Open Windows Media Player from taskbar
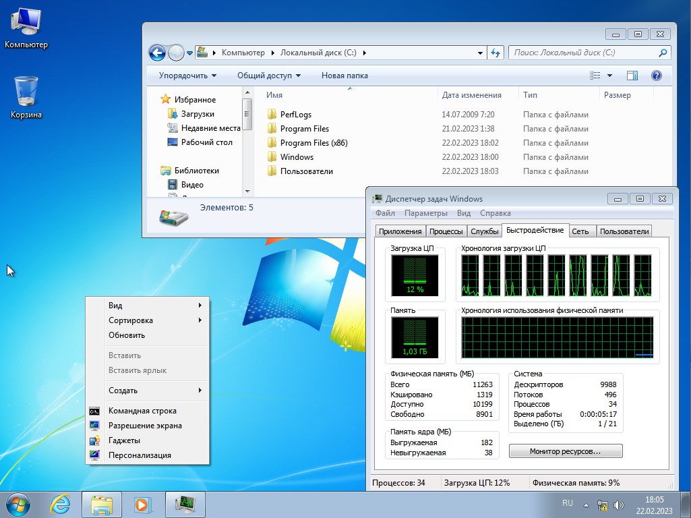This screenshot has width=691, height=518. pyautogui.click(x=142, y=504)
